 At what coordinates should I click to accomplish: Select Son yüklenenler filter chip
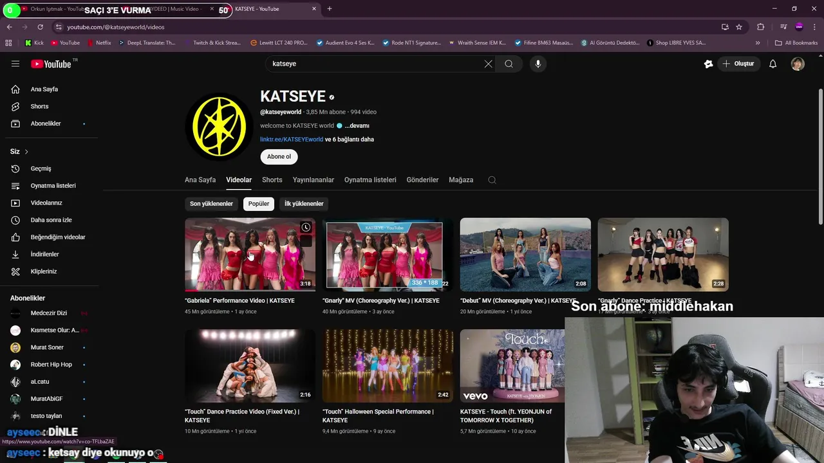(211, 204)
